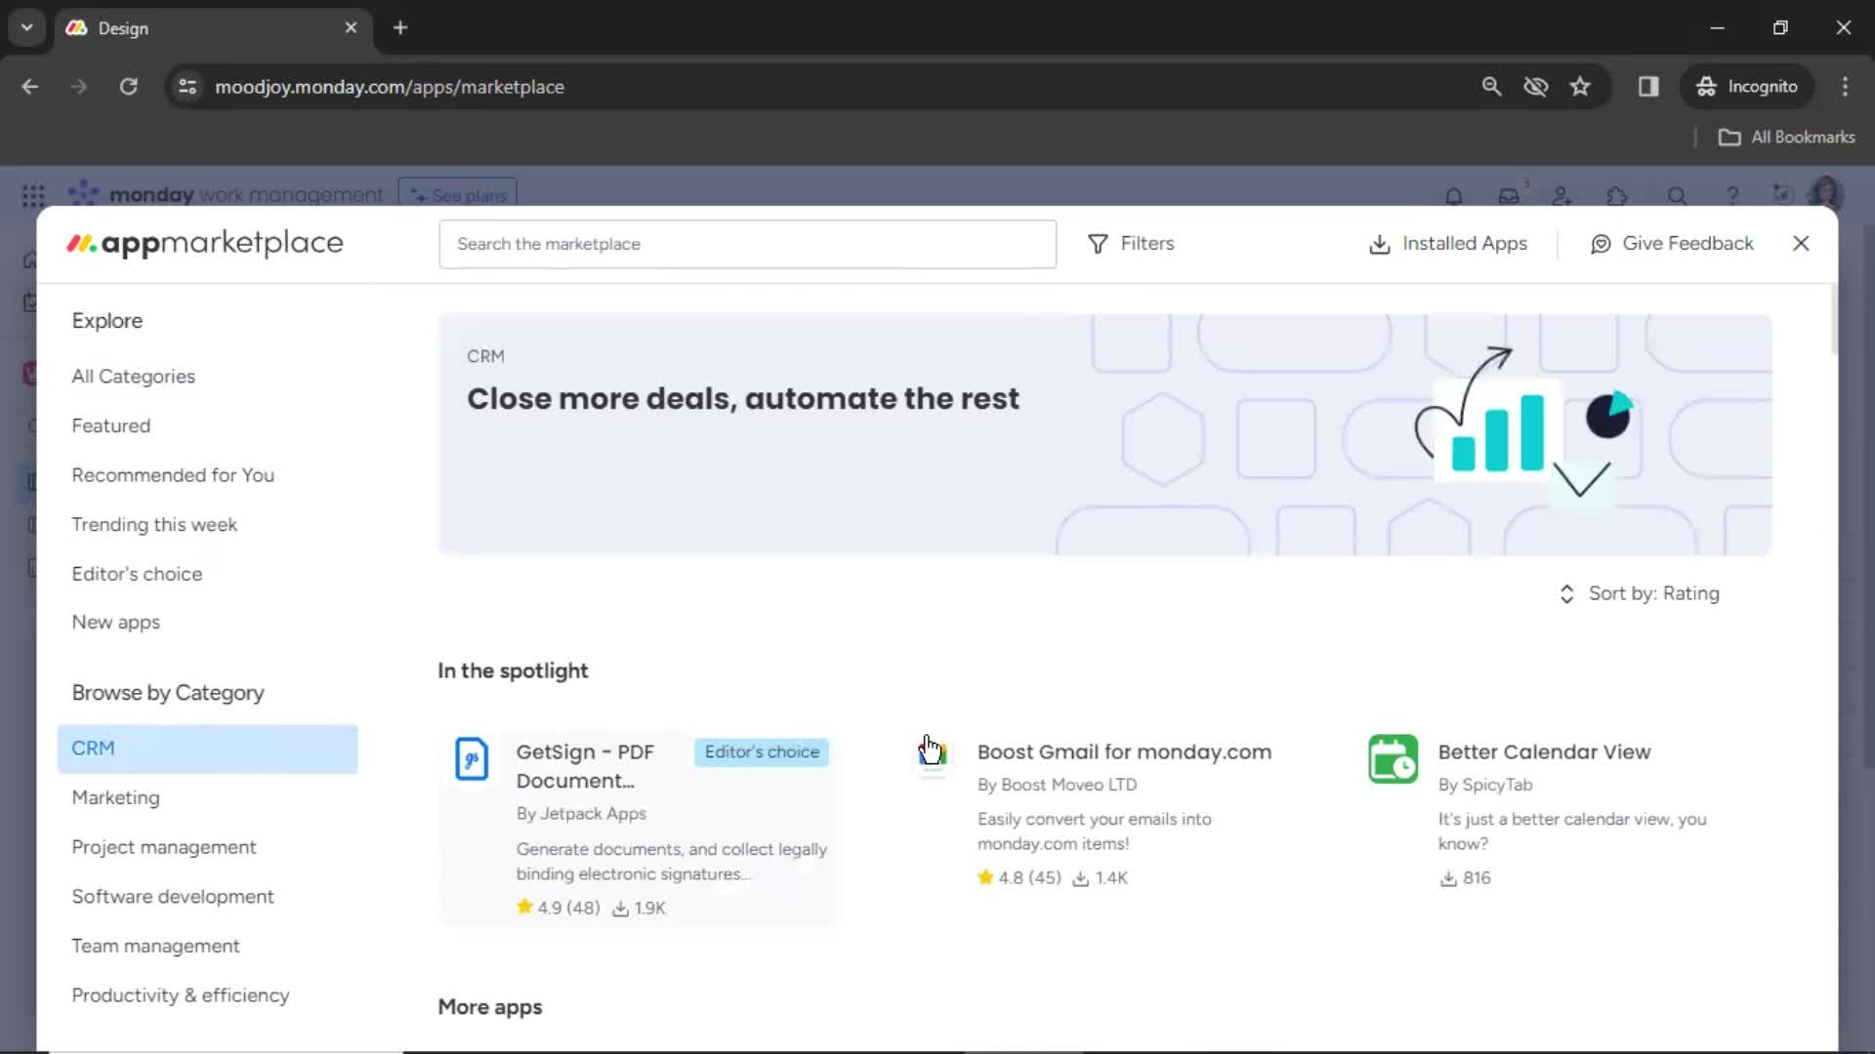The height and width of the screenshot is (1054, 1875).
Task: Open Boost Gmail for monday.com title
Action: pos(1124,752)
